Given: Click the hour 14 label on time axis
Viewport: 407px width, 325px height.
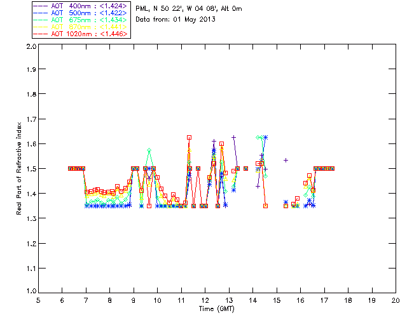Looking at the screenshot, I should coord(253,300).
